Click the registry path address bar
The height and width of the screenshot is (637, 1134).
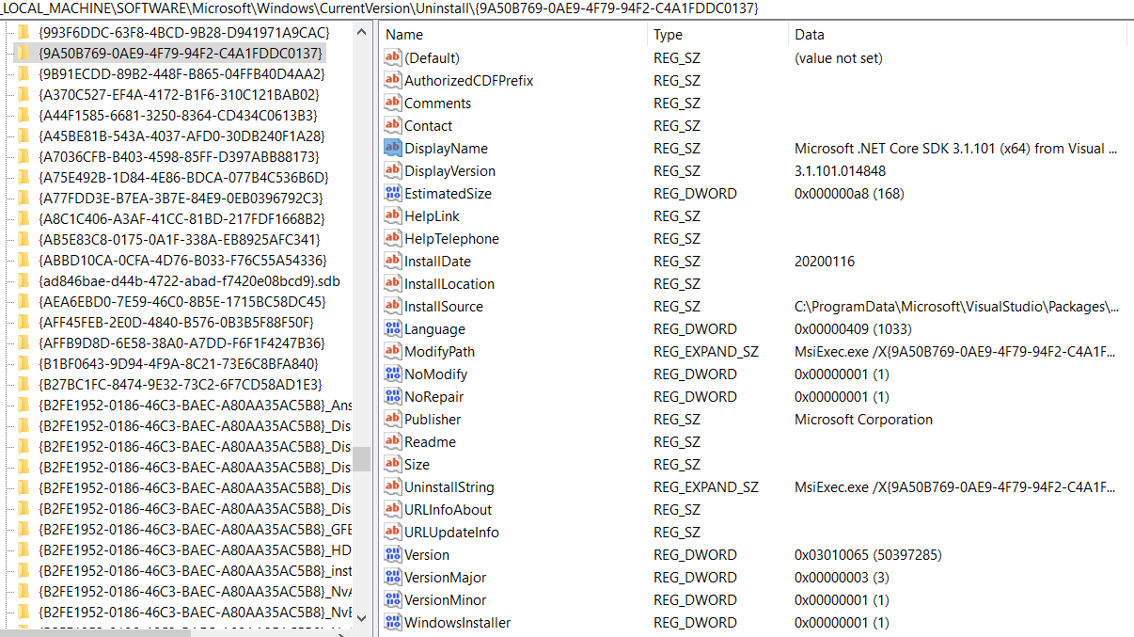pyautogui.click(x=376, y=8)
